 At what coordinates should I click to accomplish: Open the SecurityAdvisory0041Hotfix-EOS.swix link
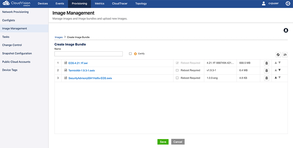pos(90,78)
